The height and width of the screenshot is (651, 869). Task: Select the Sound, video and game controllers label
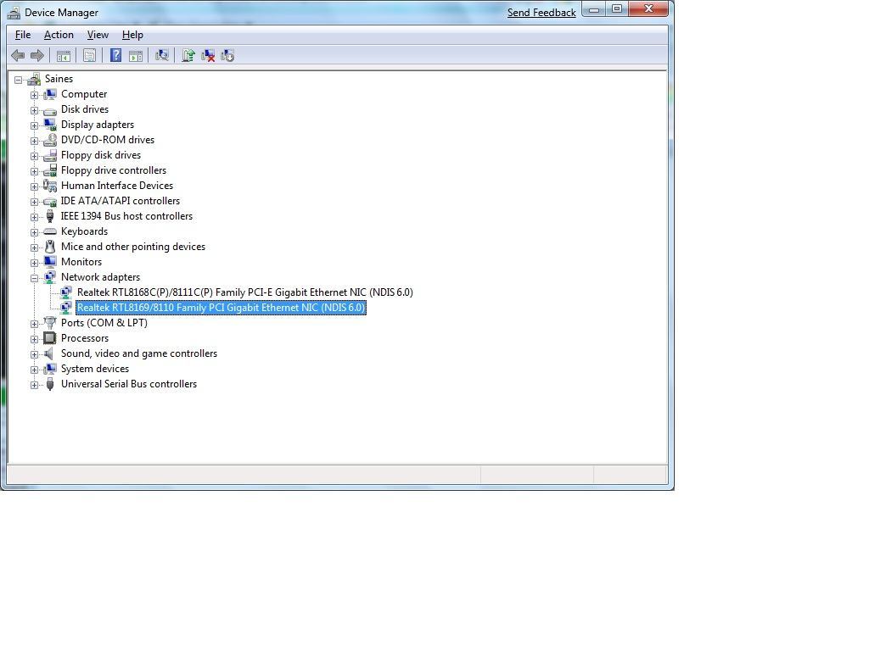[x=139, y=353]
